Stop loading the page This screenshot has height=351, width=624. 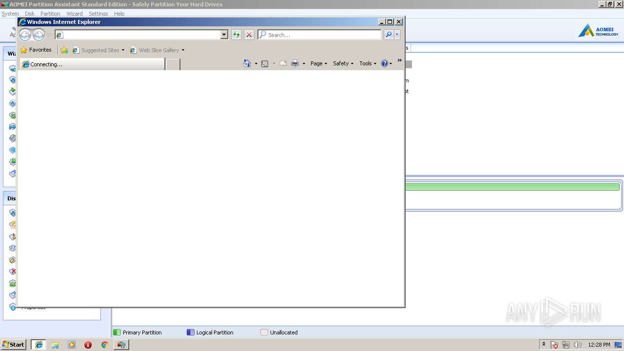(249, 35)
